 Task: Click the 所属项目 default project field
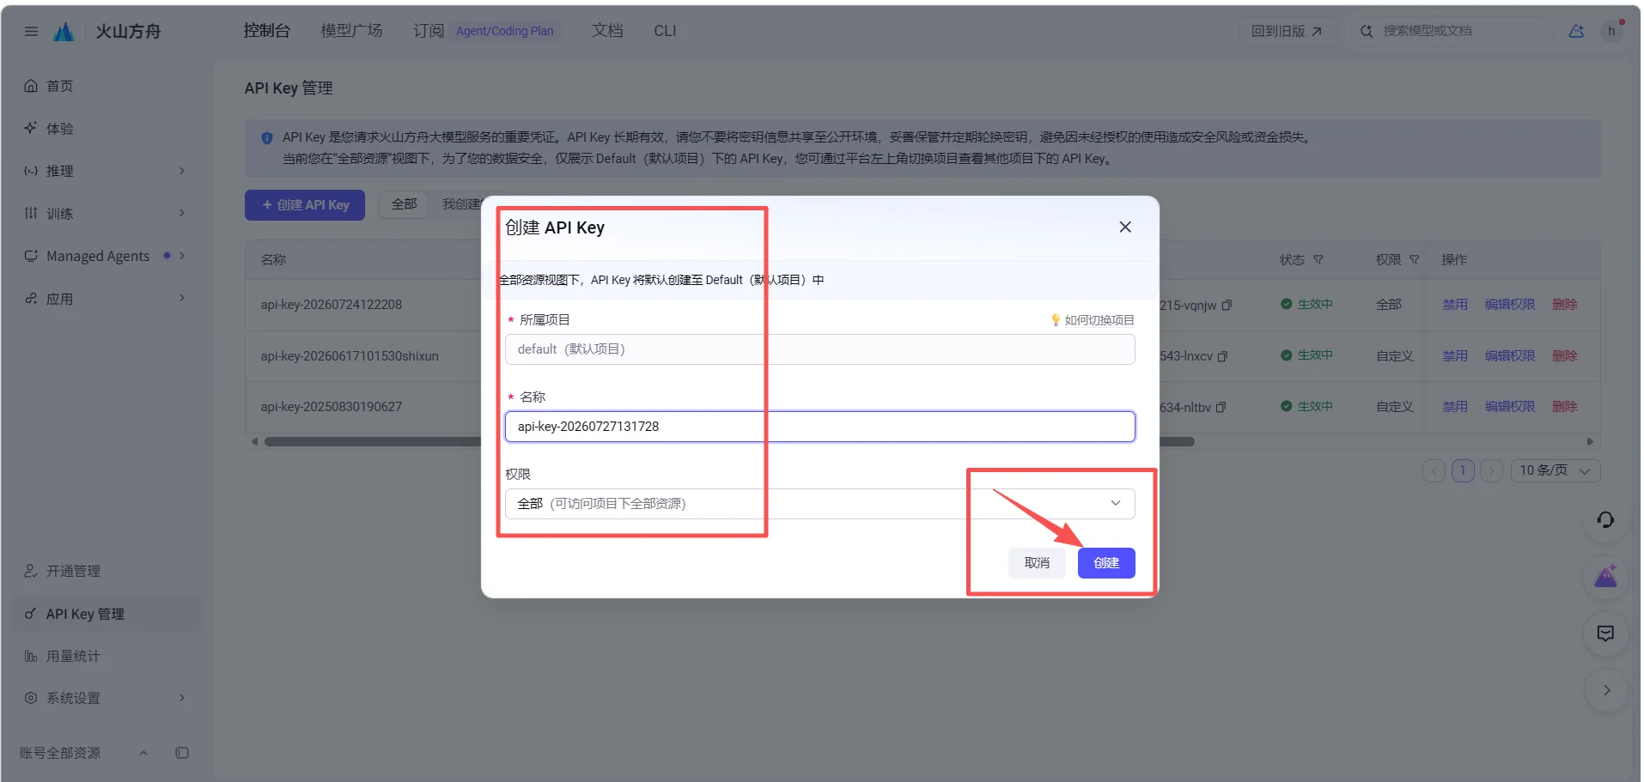point(820,349)
